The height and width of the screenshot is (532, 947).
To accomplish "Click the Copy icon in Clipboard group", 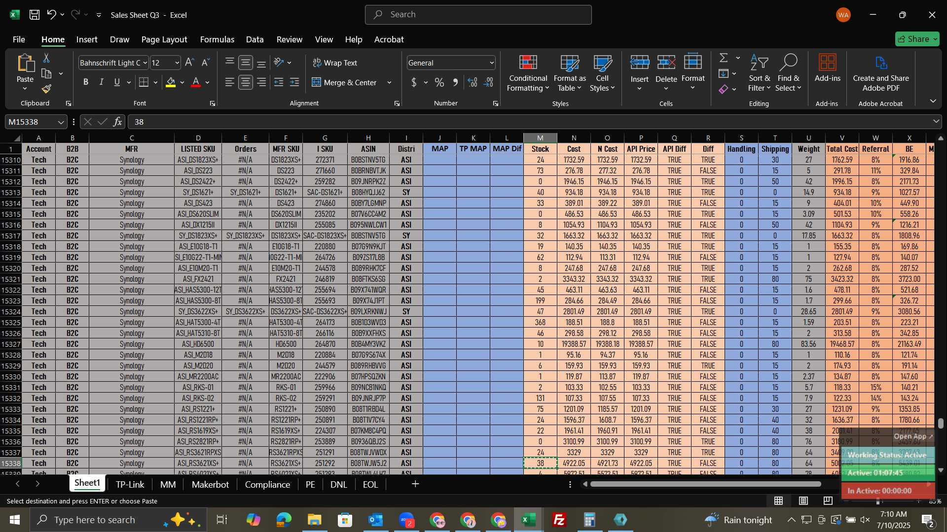I will pos(46,74).
